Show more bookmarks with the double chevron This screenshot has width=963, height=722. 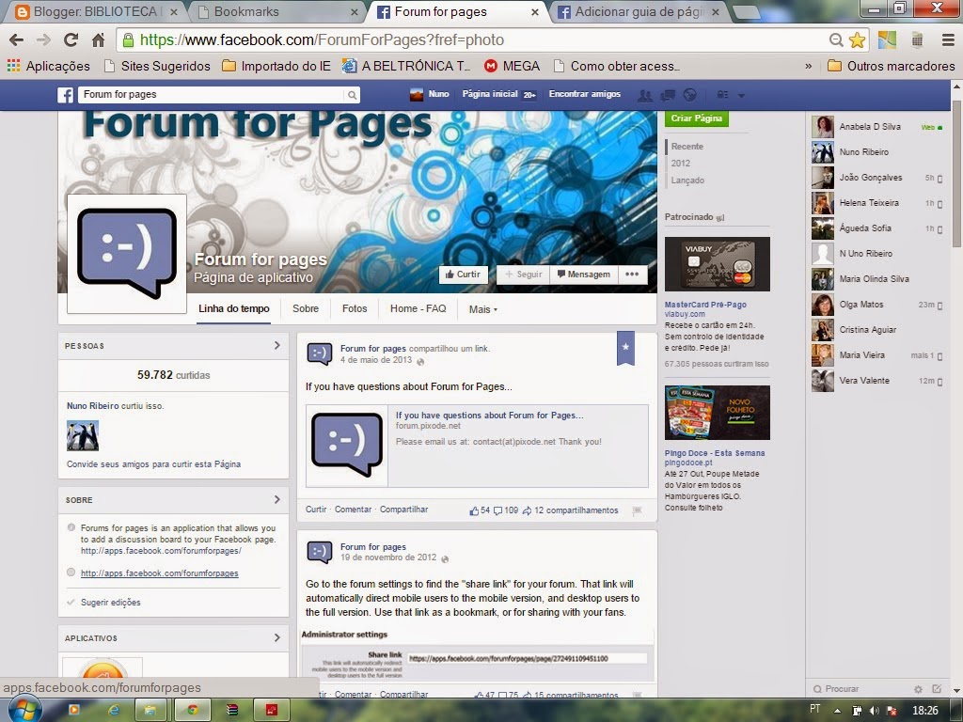click(x=808, y=67)
